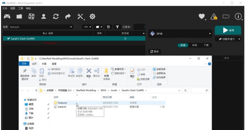The image size is (245, 130).
Task: Click the curved share arrow toolbar icon
Action: click(68, 16)
